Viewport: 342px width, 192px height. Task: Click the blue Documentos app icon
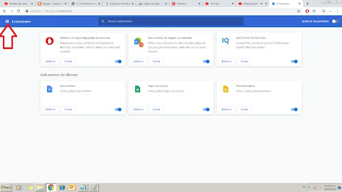pos(50,89)
